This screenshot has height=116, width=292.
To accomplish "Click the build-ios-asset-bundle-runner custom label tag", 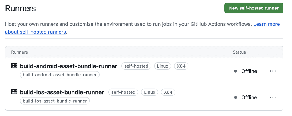I will (x=55, y=101).
